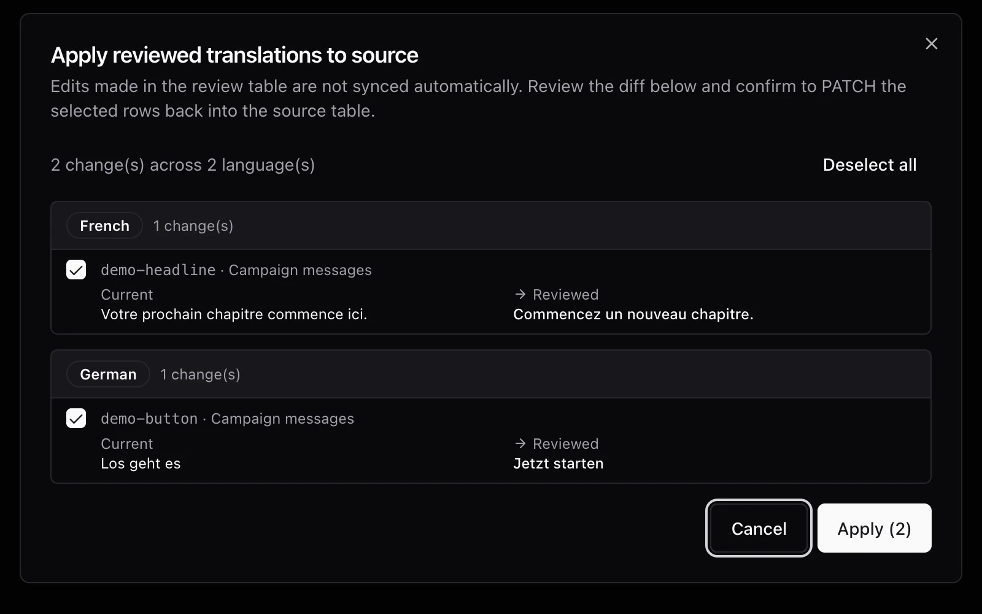Screen dimensions: 982x614
Task: Cancel the apply translations dialog
Action: (x=759, y=528)
